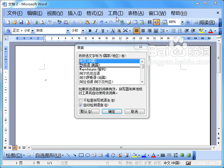Insert a Text Box from drawing toolbar

click(94, 155)
